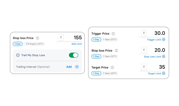Choose 1 Day under left Stop loss Price

[x=17, y=44]
